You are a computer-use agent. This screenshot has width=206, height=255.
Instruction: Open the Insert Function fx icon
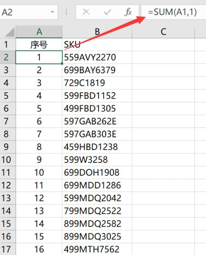(128, 12)
